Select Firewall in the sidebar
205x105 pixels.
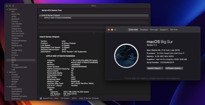[15, 75]
